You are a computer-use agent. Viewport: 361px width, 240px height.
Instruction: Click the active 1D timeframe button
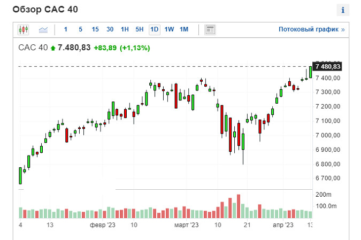click(x=155, y=29)
